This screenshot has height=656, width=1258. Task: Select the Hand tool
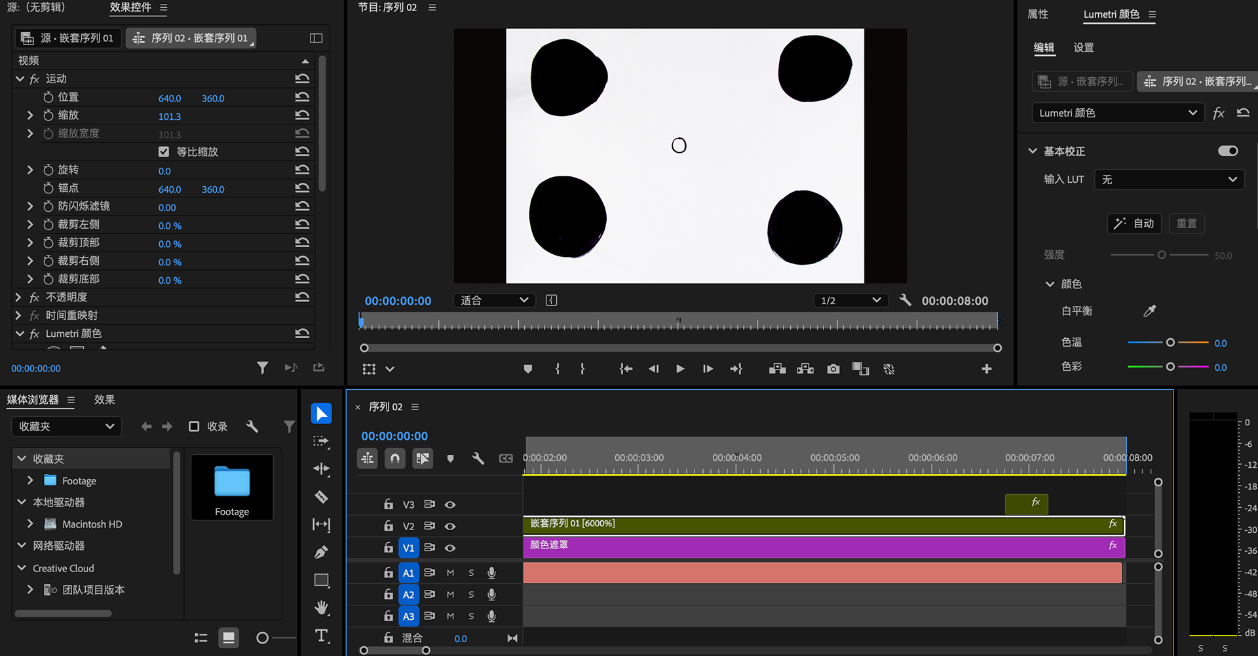pos(321,608)
